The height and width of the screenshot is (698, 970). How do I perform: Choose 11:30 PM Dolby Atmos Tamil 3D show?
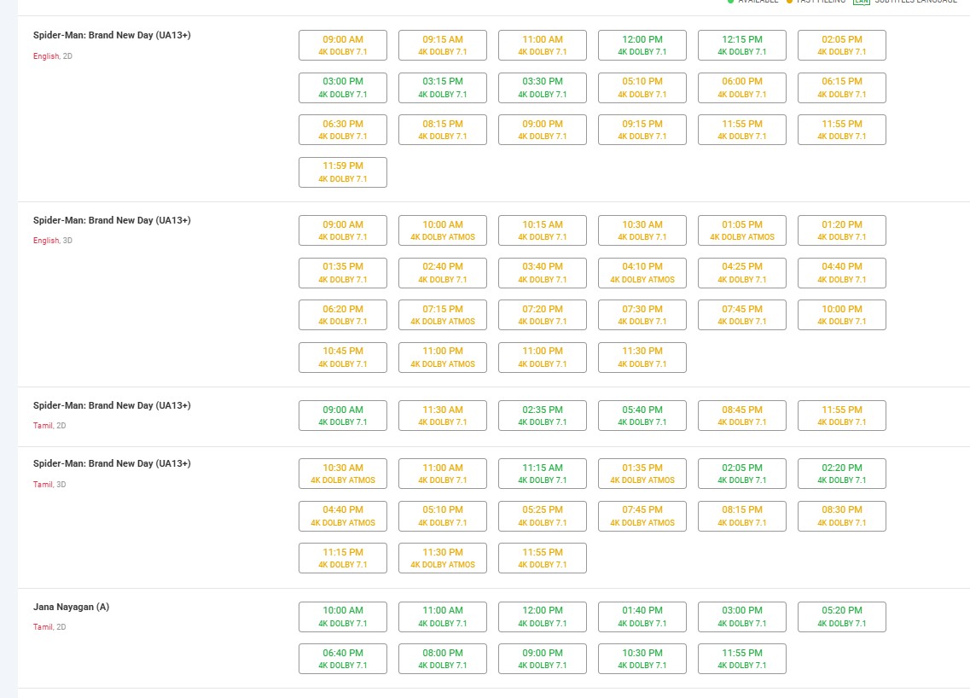click(x=442, y=558)
